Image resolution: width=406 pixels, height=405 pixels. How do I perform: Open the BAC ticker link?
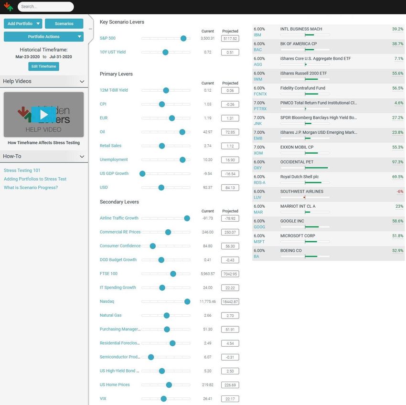[258, 50]
